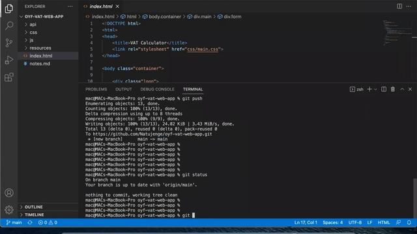Create a new terminal with plus icon
The height and width of the screenshot is (234, 417).
369,90
